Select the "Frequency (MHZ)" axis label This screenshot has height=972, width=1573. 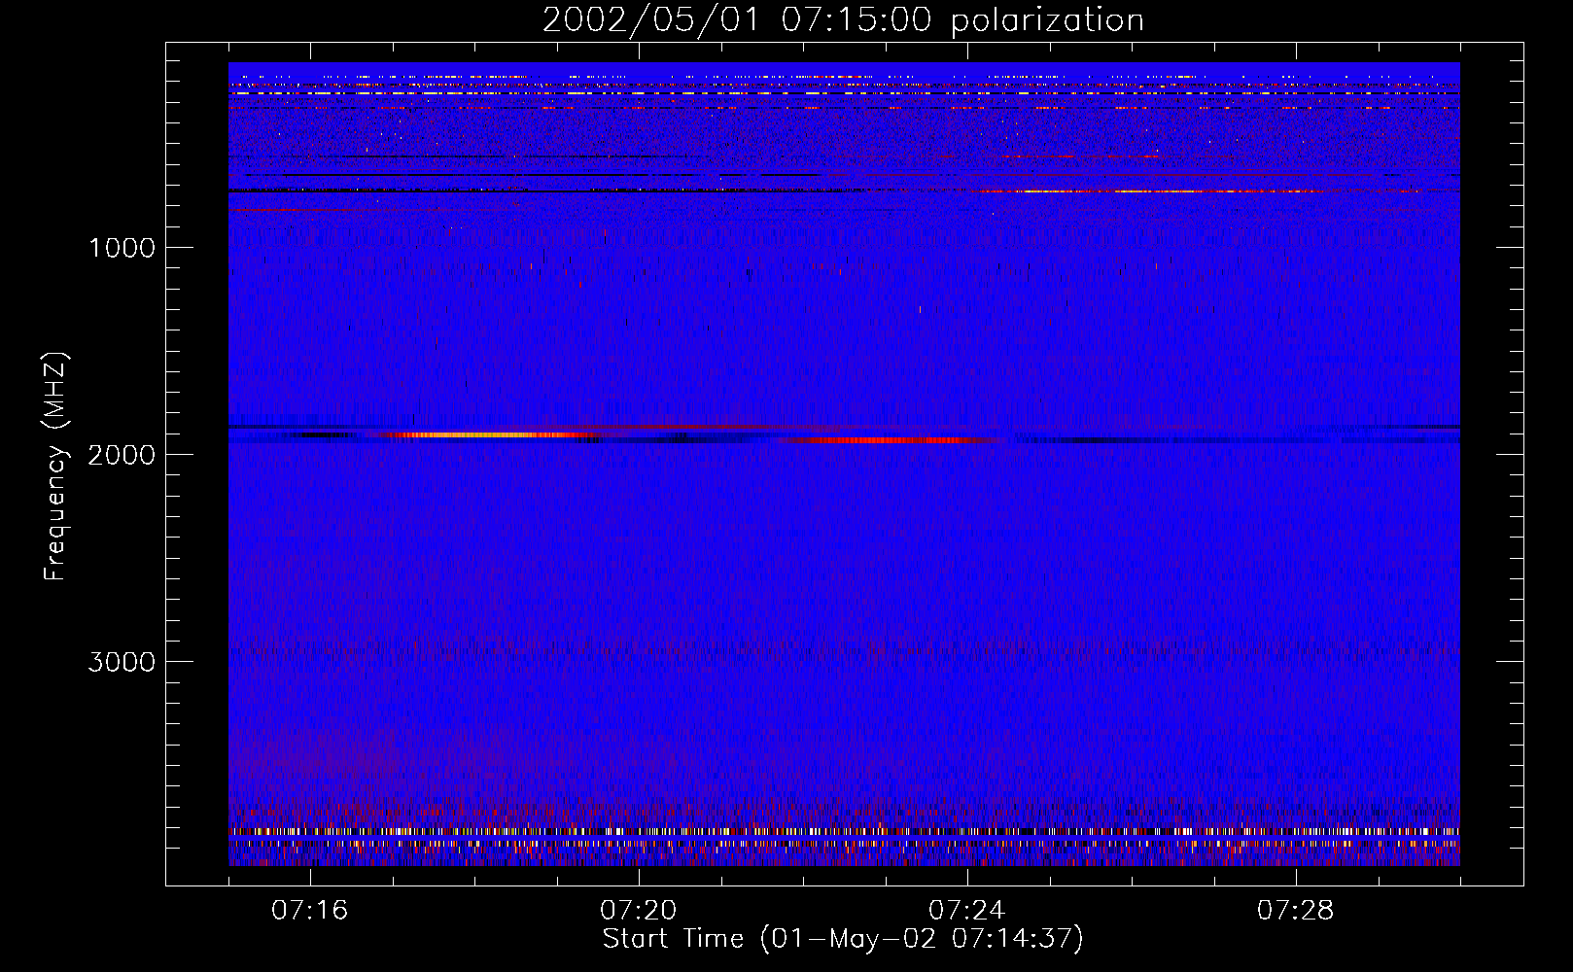click(55, 467)
